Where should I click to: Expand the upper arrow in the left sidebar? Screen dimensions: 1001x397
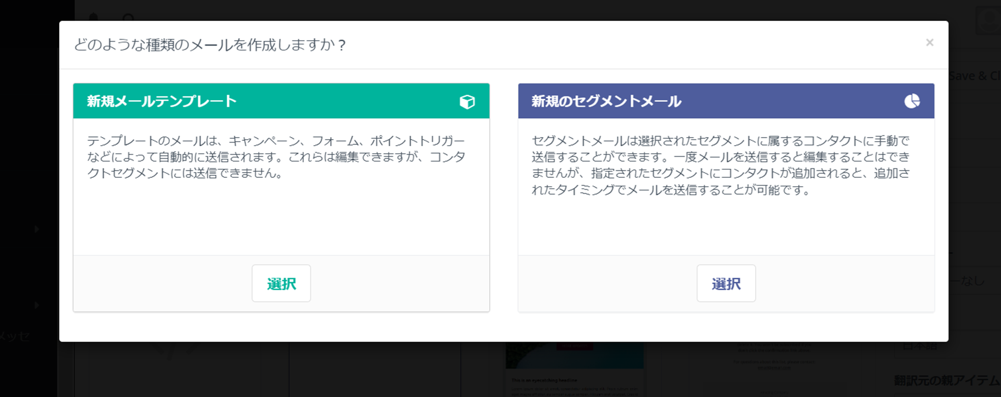coord(36,229)
